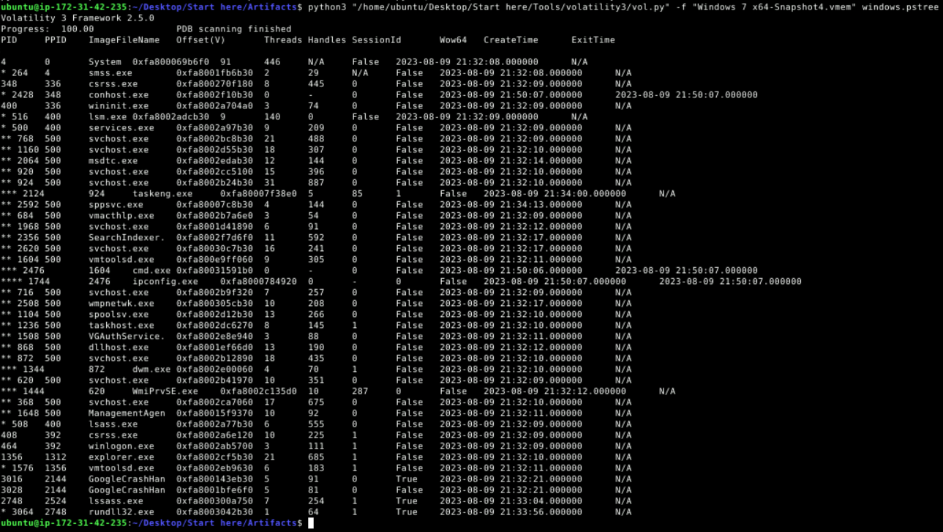Screen dimensions: 943x532
Task: Click offset 0xfa8000784920 of ipconfig.exe
Action: coord(258,281)
